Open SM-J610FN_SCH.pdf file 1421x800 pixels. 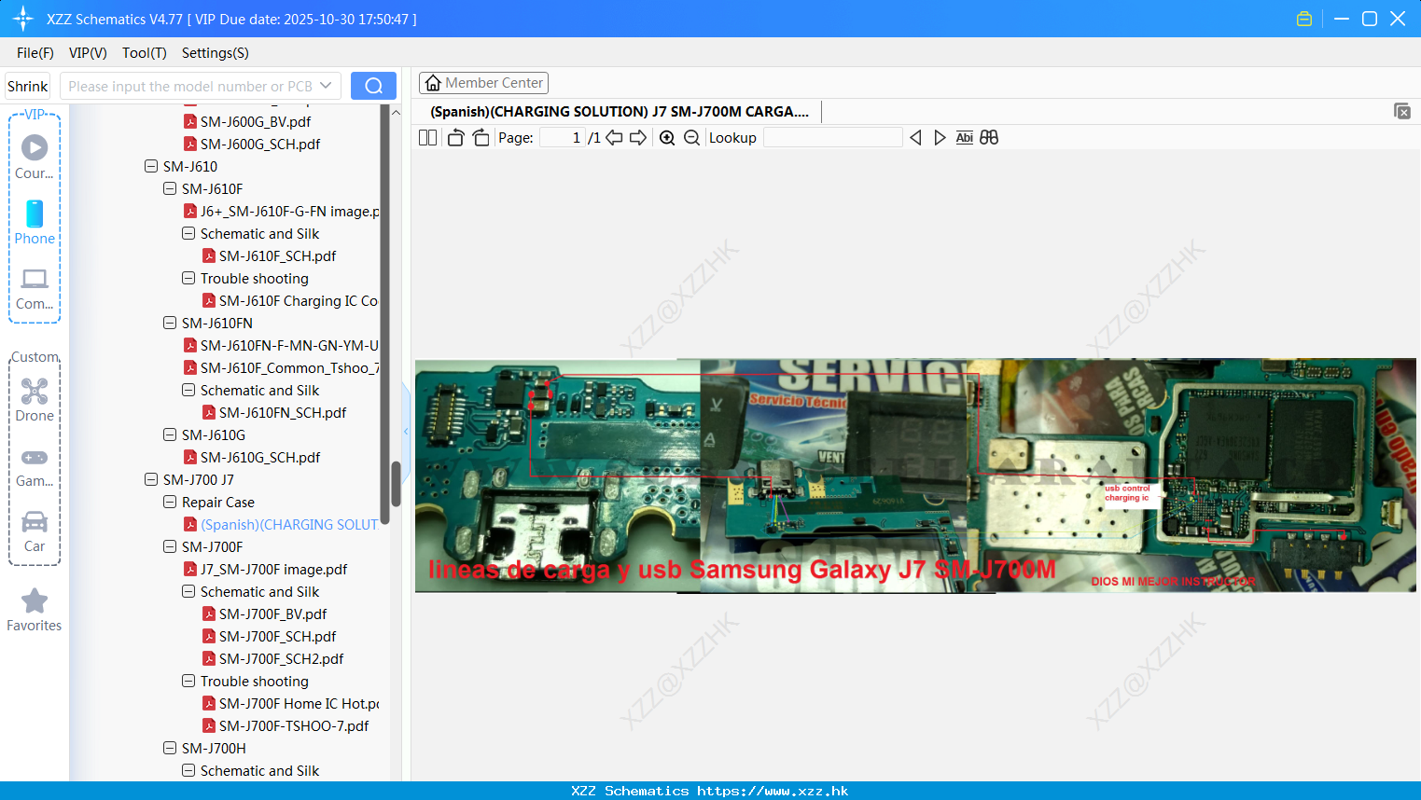click(x=273, y=412)
